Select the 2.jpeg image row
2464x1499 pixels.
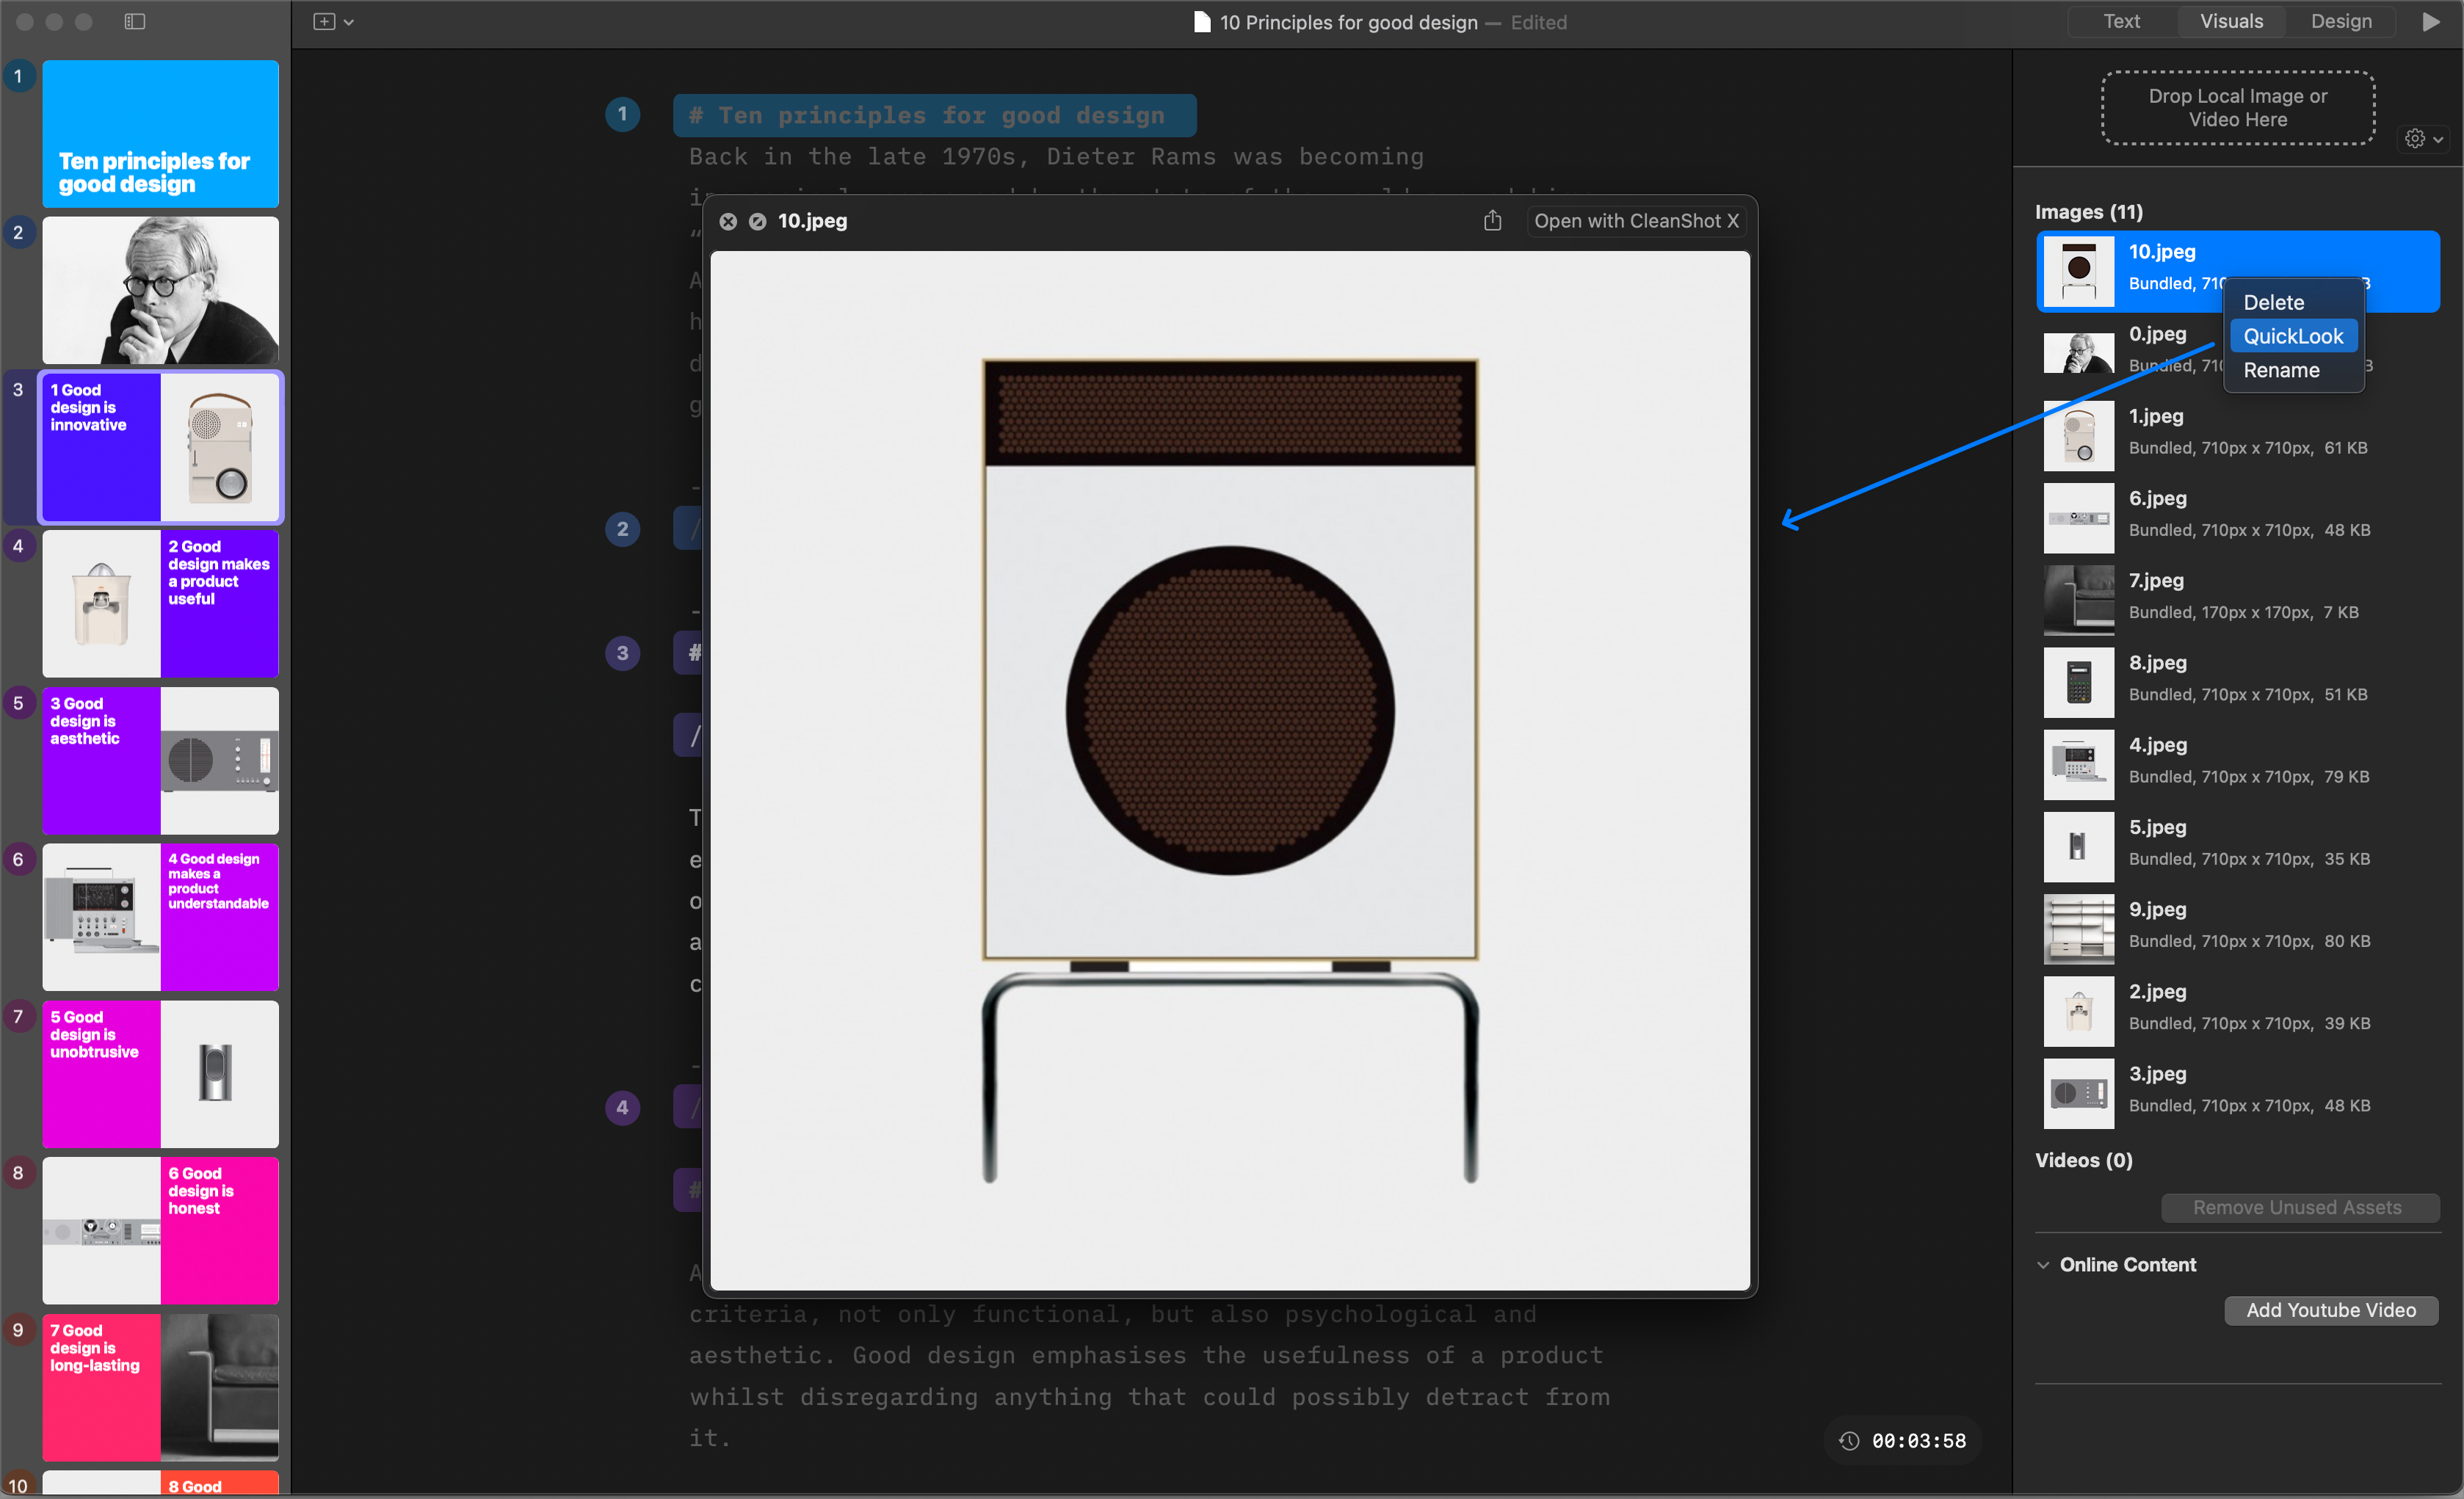pyautogui.click(x=2238, y=1009)
